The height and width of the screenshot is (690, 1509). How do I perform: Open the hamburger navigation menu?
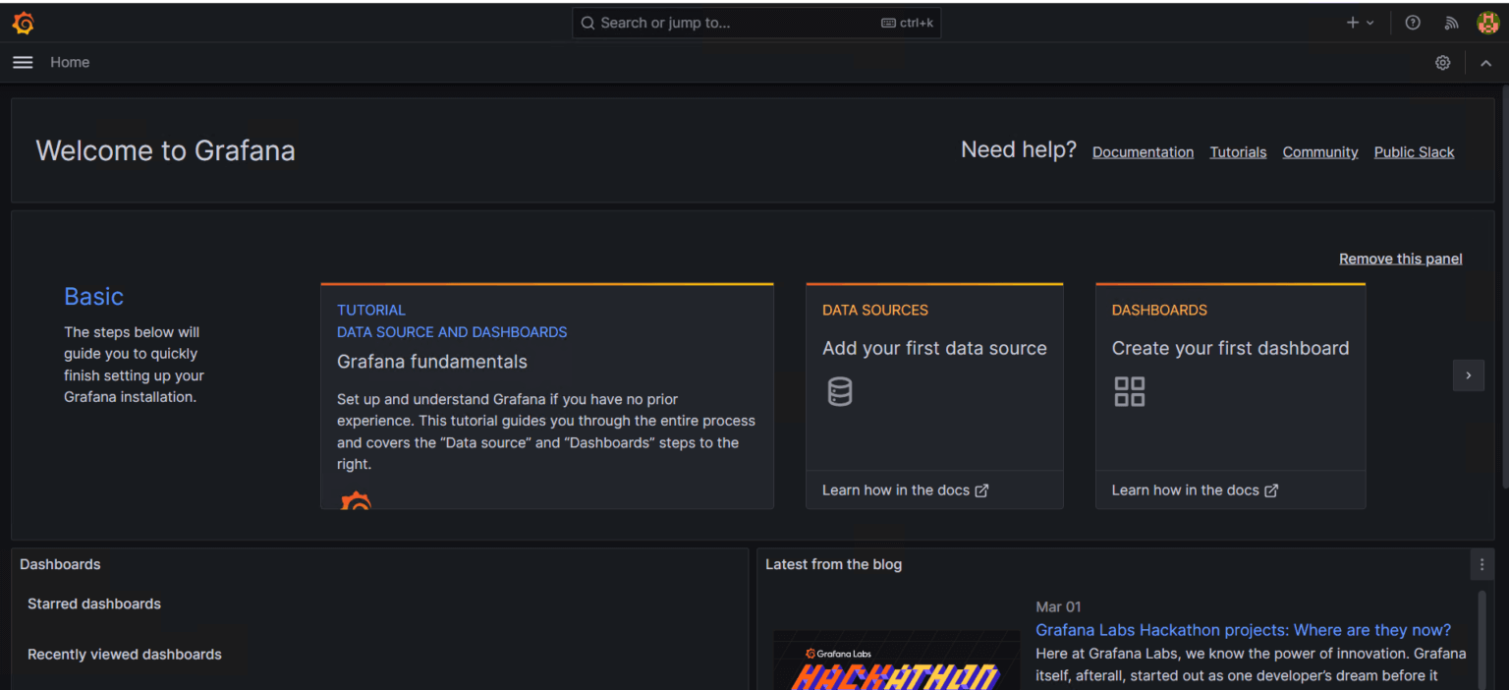pyautogui.click(x=23, y=62)
